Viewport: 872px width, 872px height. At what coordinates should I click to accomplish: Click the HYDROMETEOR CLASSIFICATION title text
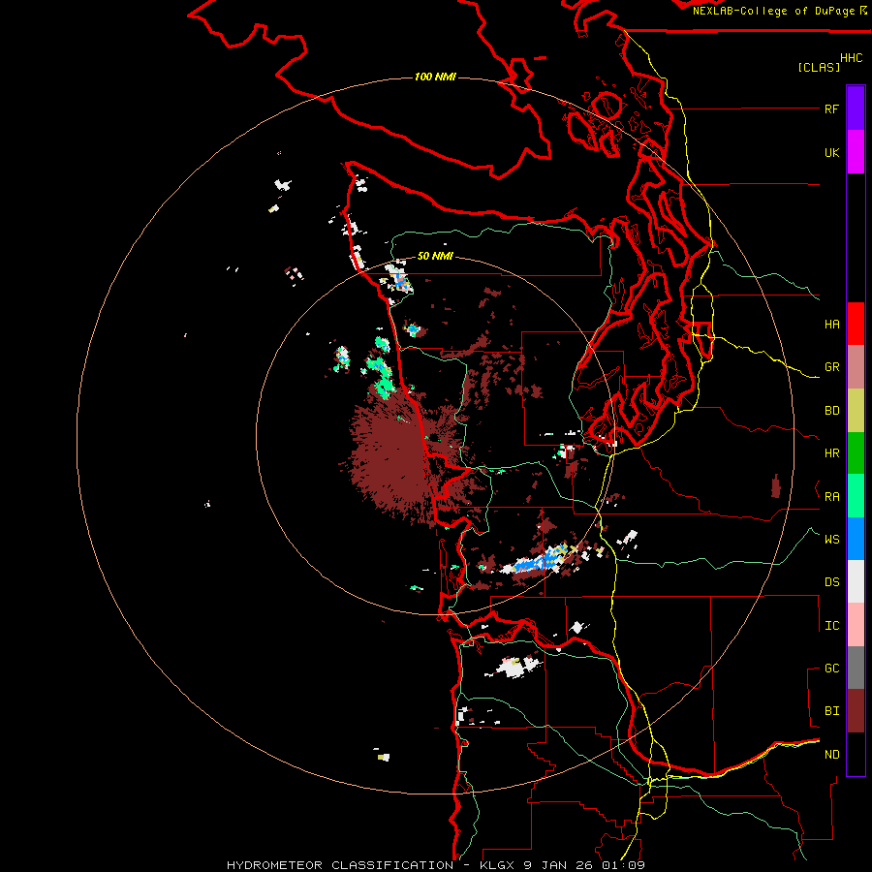[340, 865]
